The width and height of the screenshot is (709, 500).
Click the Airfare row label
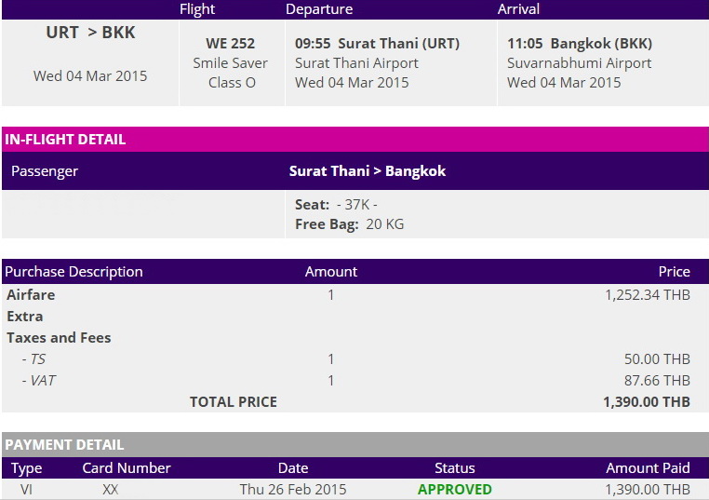(x=31, y=295)
